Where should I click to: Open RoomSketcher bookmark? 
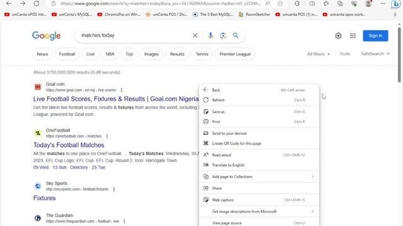point(254,14)
